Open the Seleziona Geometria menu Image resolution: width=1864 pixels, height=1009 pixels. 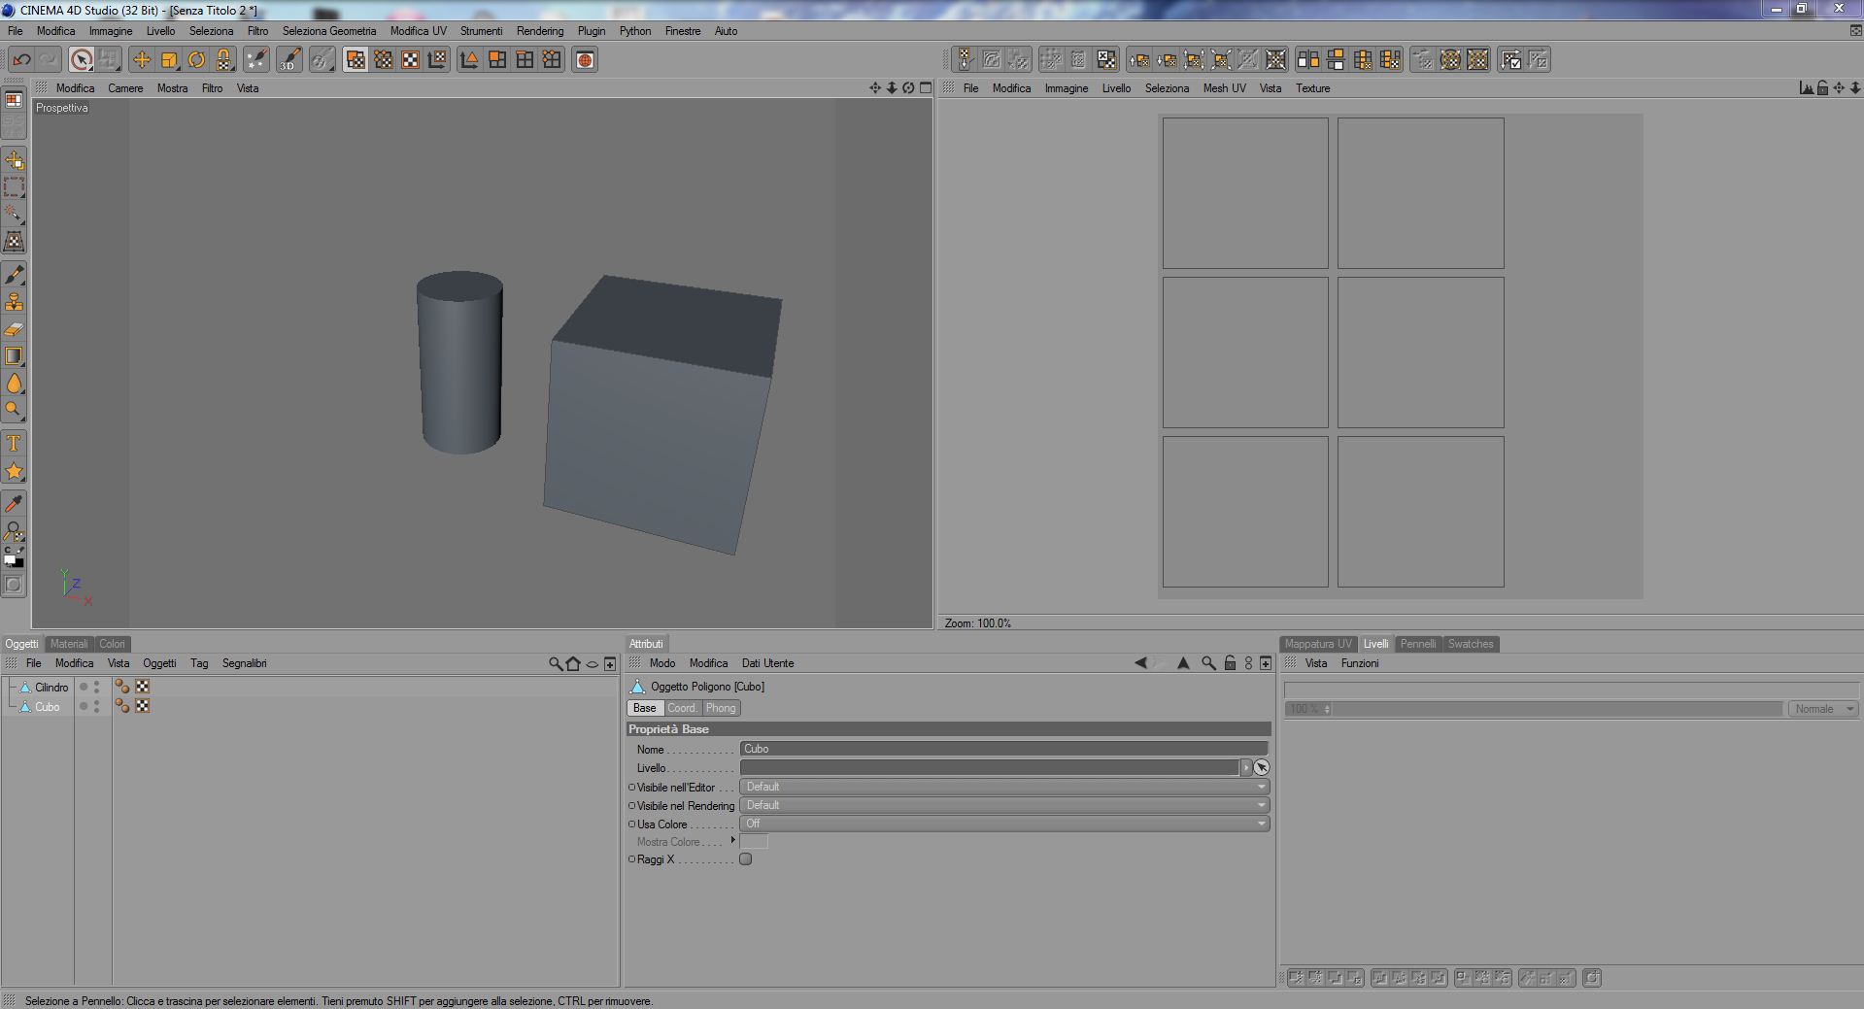pyautogui.click(x=329, y=31)
